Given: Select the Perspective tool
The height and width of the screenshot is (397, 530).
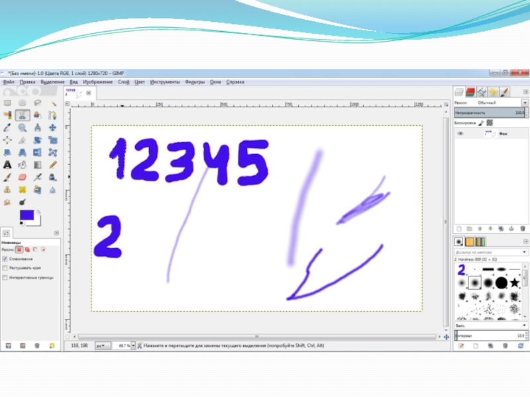Looking at the screenshot, I should tap(23, 152).
